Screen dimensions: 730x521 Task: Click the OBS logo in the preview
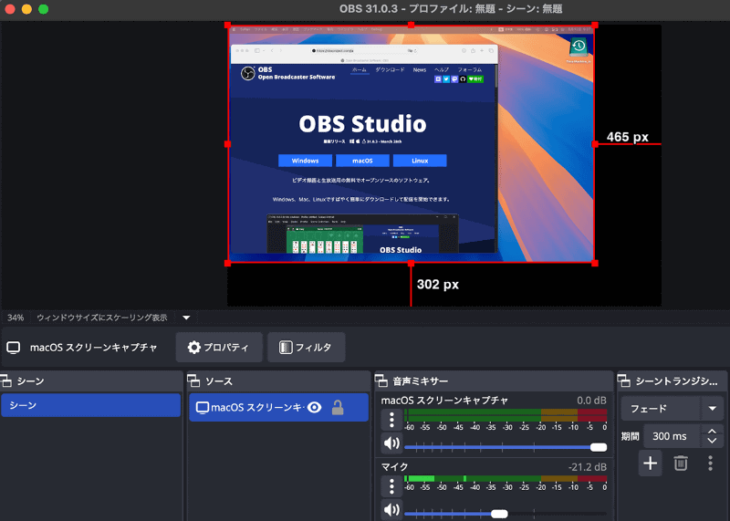[x=247, y=73]
